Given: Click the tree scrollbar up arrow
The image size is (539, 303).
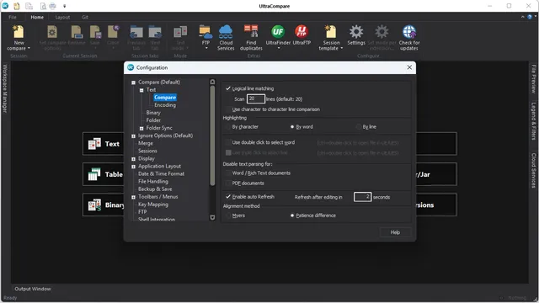Looking at the screenshot, I should tap(212, 82).
